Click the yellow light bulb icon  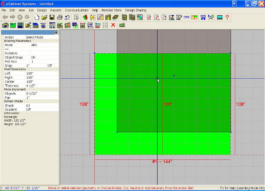tap(93, 17)
